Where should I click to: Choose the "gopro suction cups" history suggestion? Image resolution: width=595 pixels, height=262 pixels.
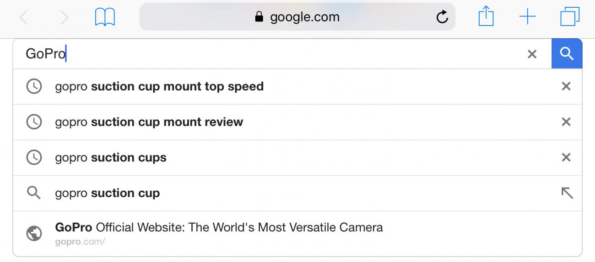point(111,157)
